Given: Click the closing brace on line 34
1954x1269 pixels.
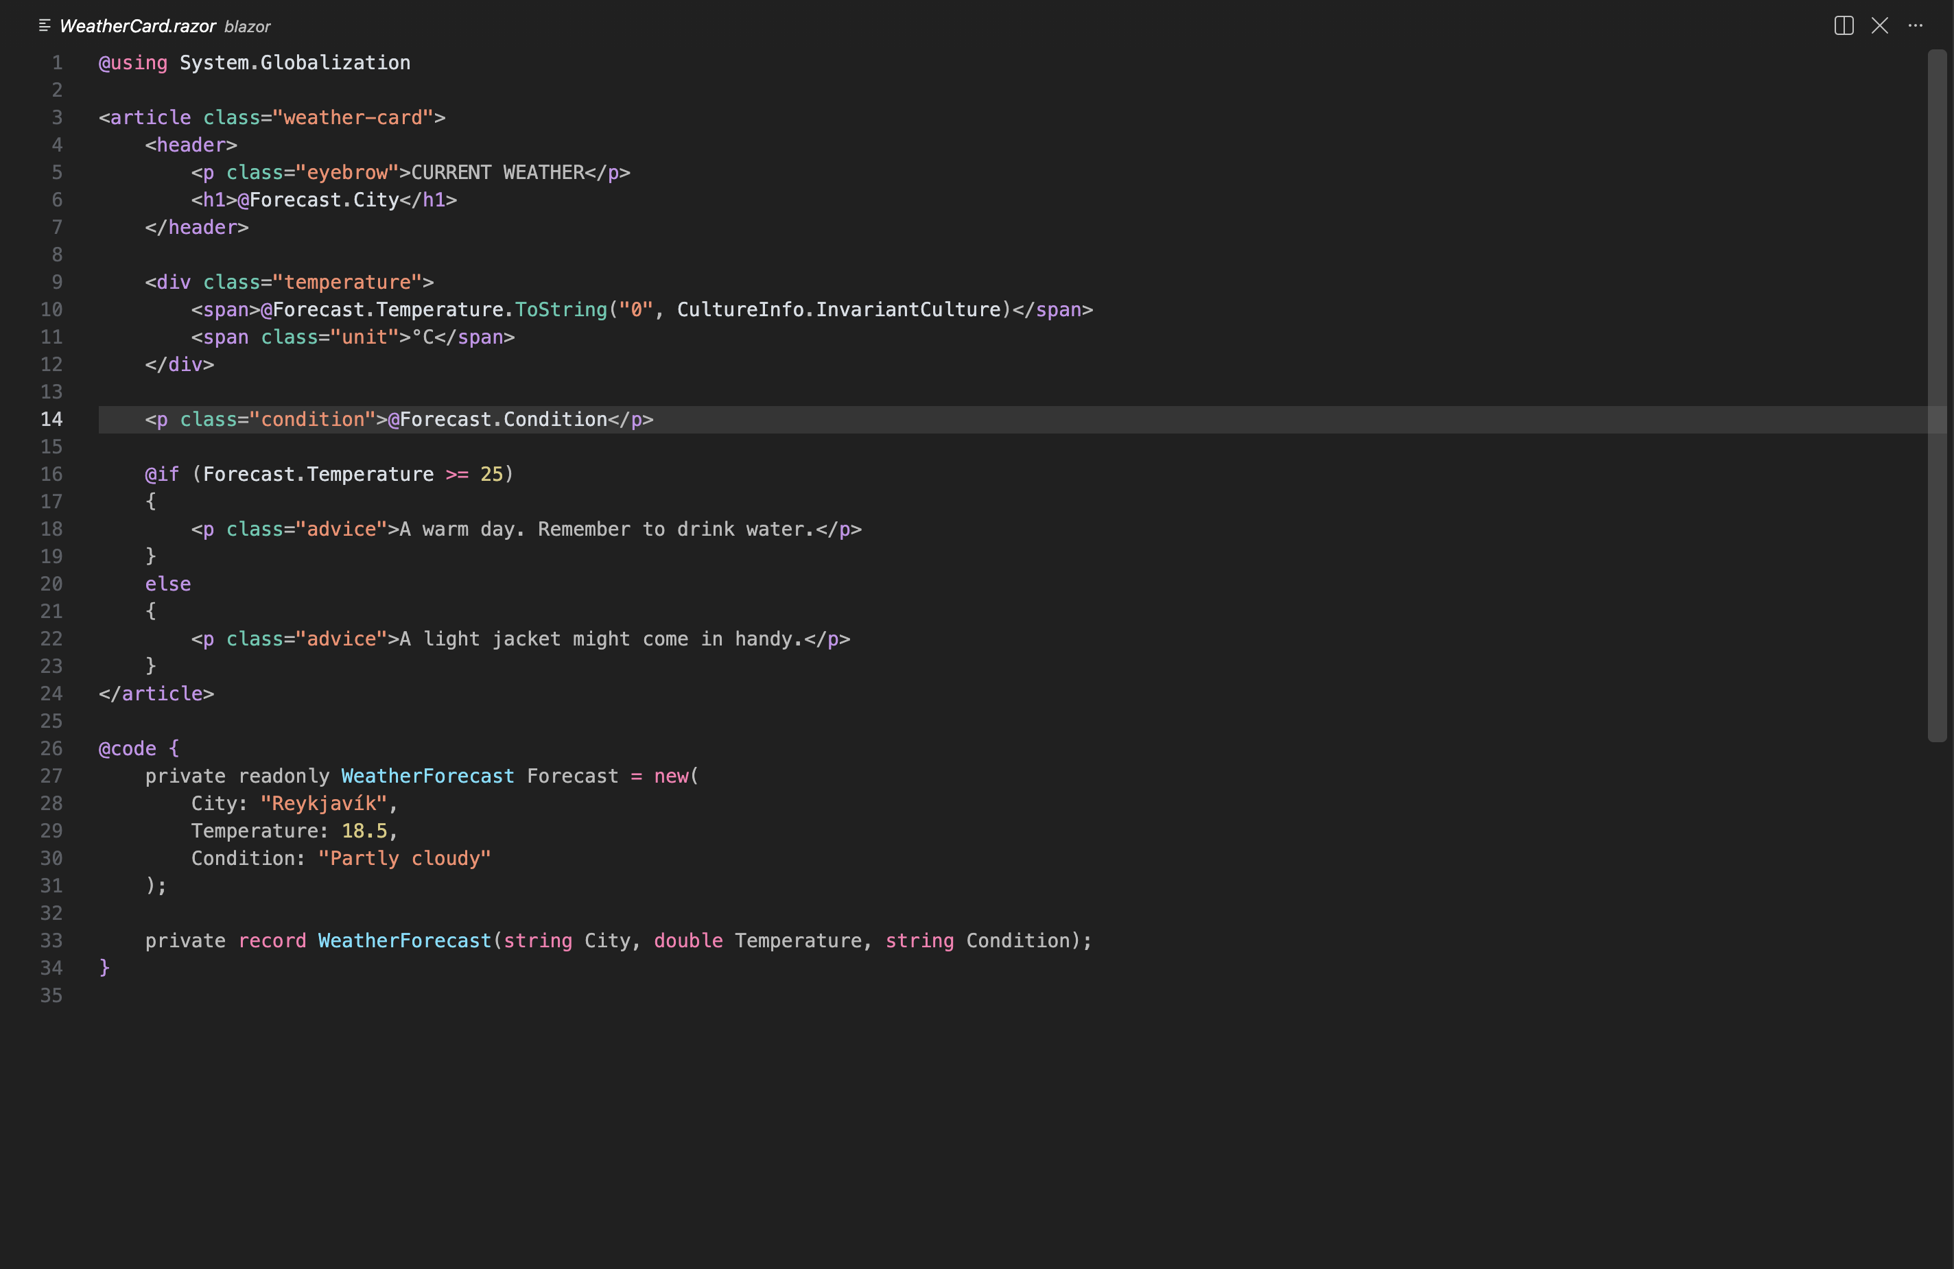Looking at the screenshot, I should (x=104, y=969).
